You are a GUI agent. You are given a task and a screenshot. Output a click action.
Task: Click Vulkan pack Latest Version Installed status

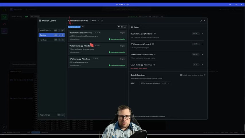[117, 52]
